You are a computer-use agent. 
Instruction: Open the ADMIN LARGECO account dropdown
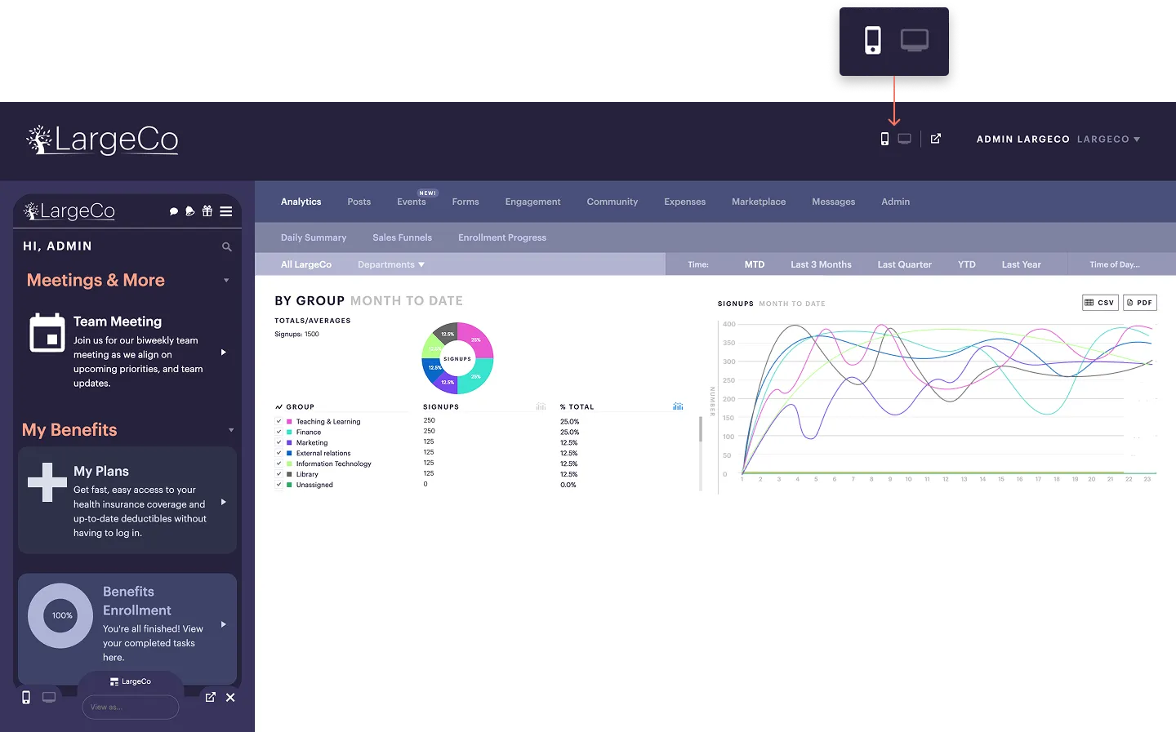coord(1058,140)
